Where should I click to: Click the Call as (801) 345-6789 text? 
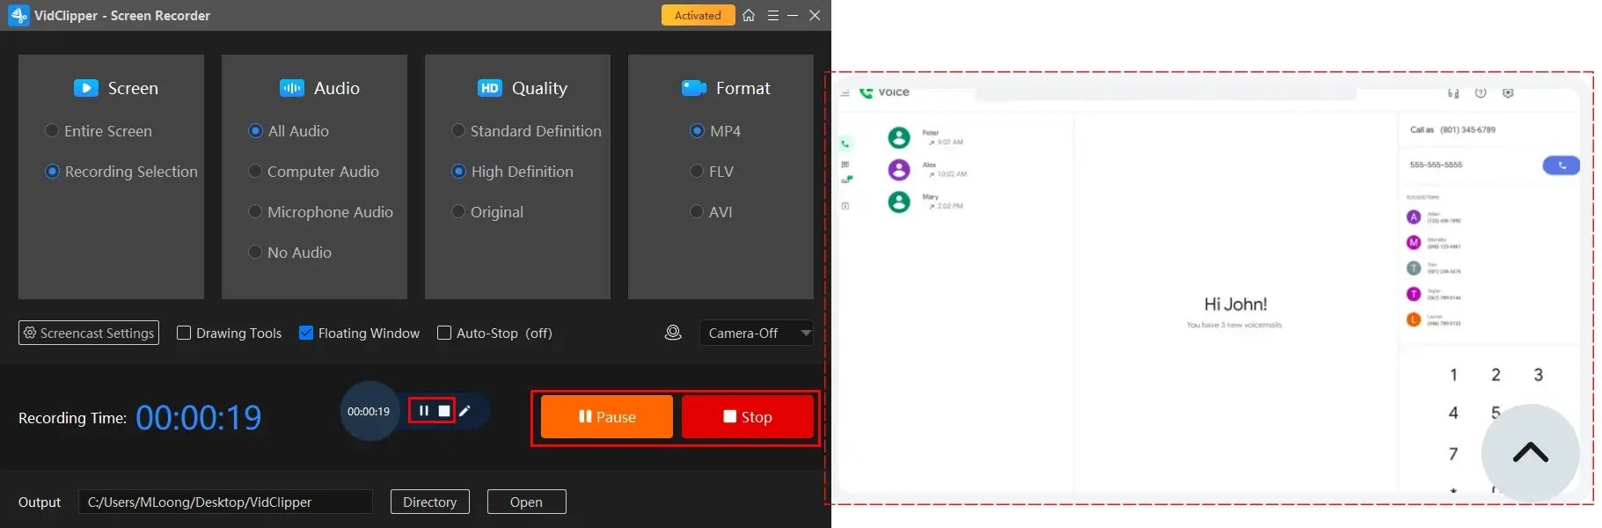click(1452, 129)
